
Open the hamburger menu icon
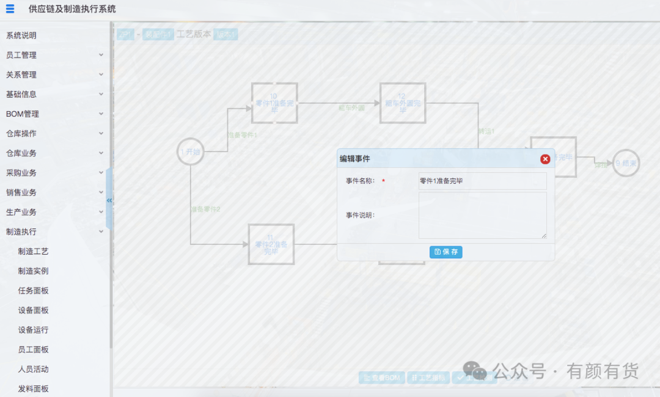(10, 9)
